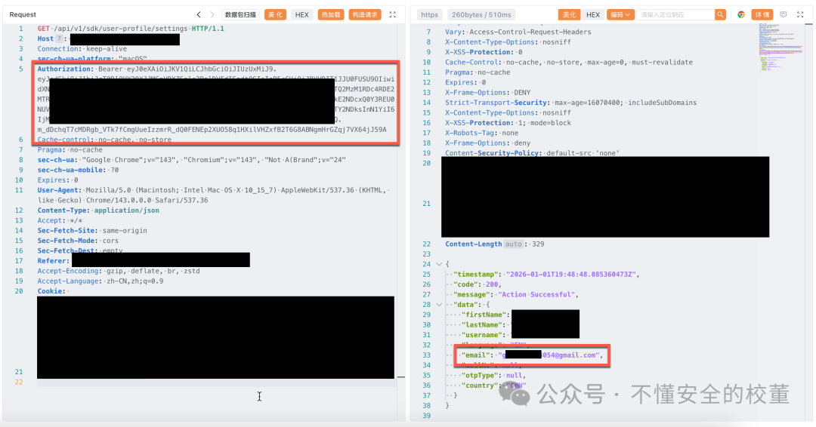Click the comment bubble icon in response toolbar
The image size is (816, 427).
tap(784, 14)
